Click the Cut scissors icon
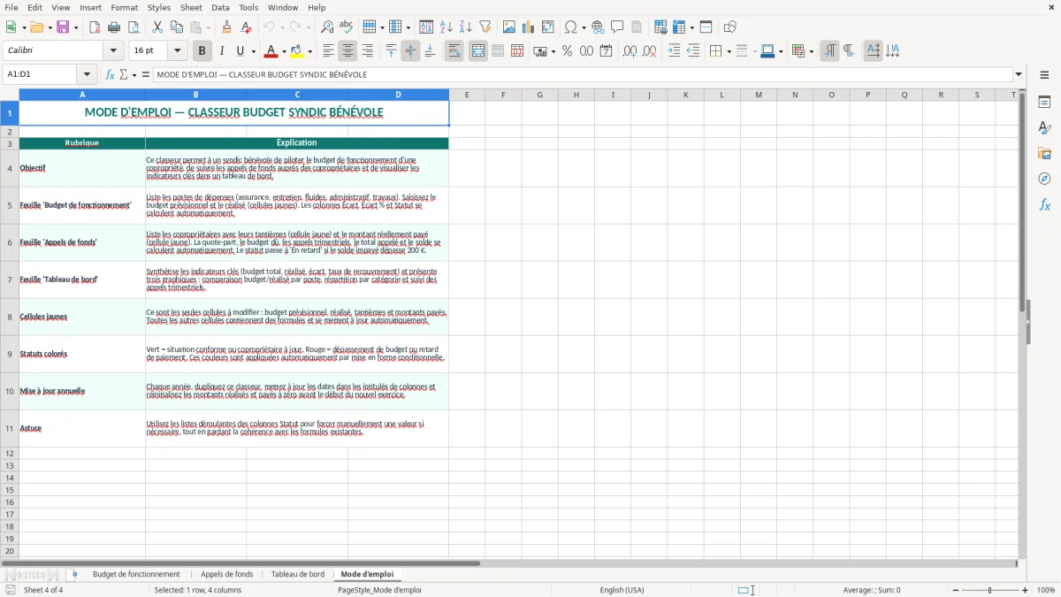 pos(157,27)
